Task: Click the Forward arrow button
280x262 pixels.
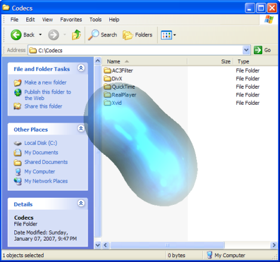Action: [54, 35]
